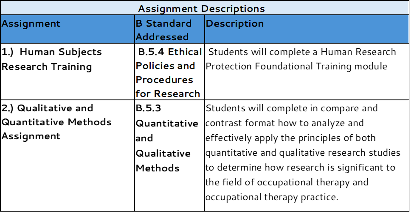Click the Policies and text line
Viewport: 414px width, 215px height.
point(165,66)
